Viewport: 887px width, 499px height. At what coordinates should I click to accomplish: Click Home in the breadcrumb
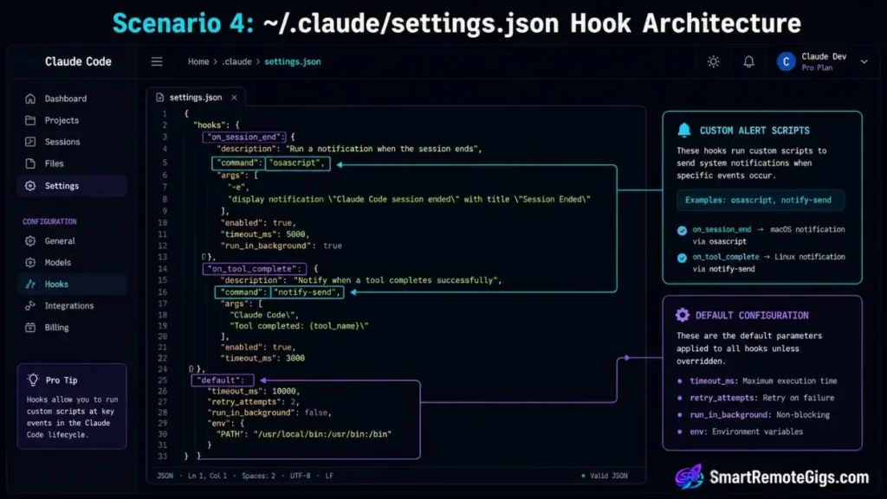pyautogui.click(x=198, y=61)
